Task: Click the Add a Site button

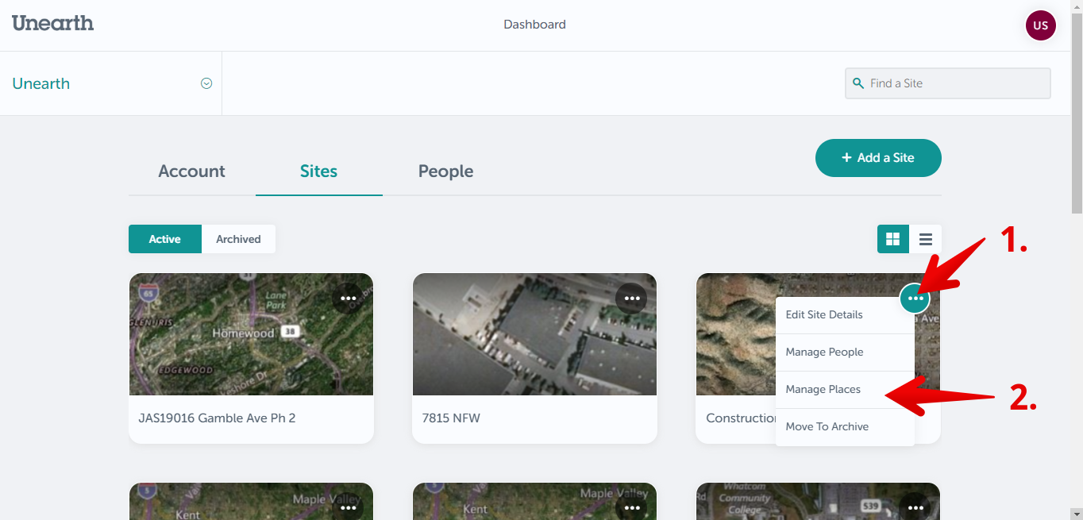Action: (878, 158)
